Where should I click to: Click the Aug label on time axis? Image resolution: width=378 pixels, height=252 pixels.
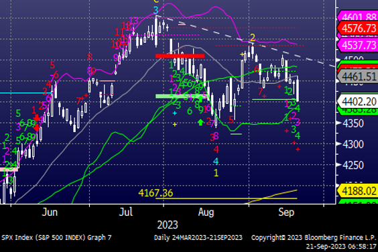tap(206, 212)
